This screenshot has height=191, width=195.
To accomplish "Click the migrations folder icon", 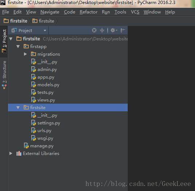I will (x=33, y=54).
